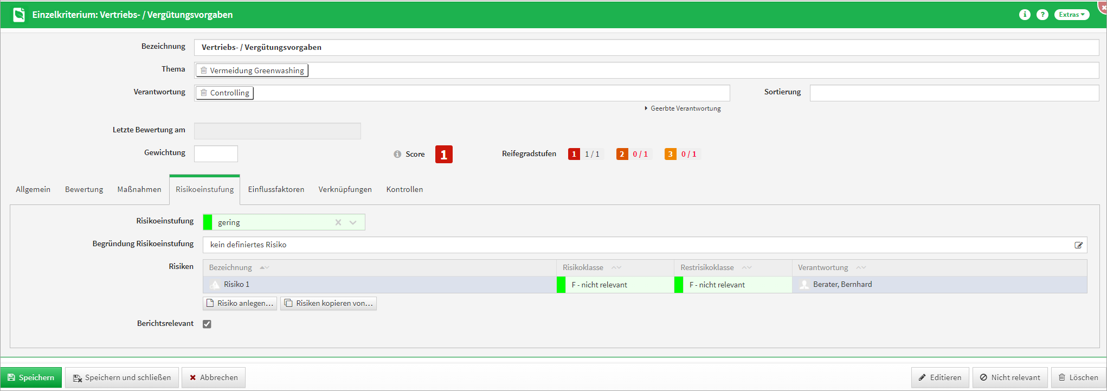Mark criterion as Nicht relevant
This screenshot has width=1107, height=391.
[x=1009, y=377]
